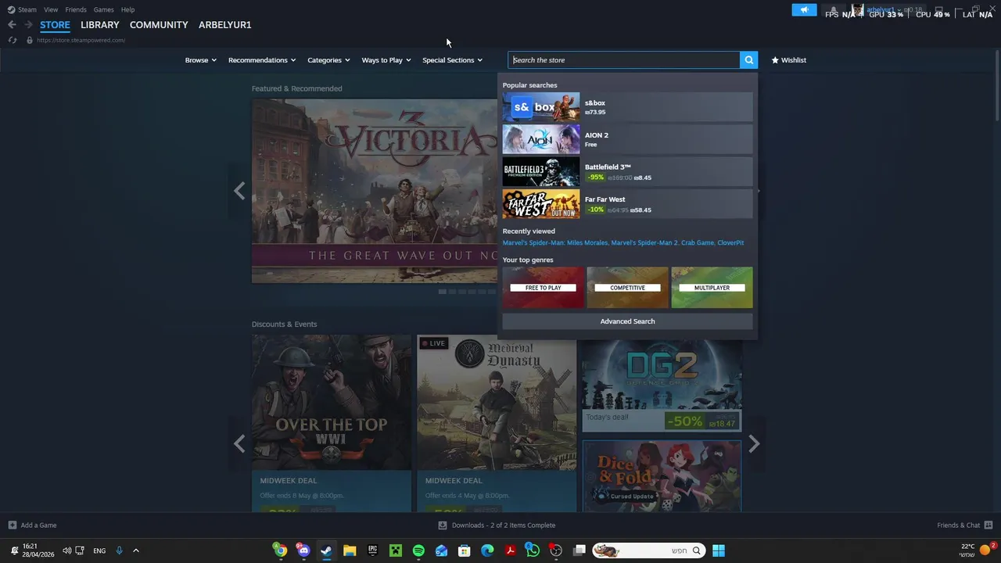
Task: Open Downloads manager in bottom bar
Action: coord(497,525)
